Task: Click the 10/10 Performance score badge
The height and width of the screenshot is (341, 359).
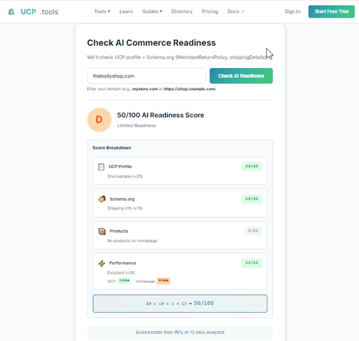Action: click(251, 263)
